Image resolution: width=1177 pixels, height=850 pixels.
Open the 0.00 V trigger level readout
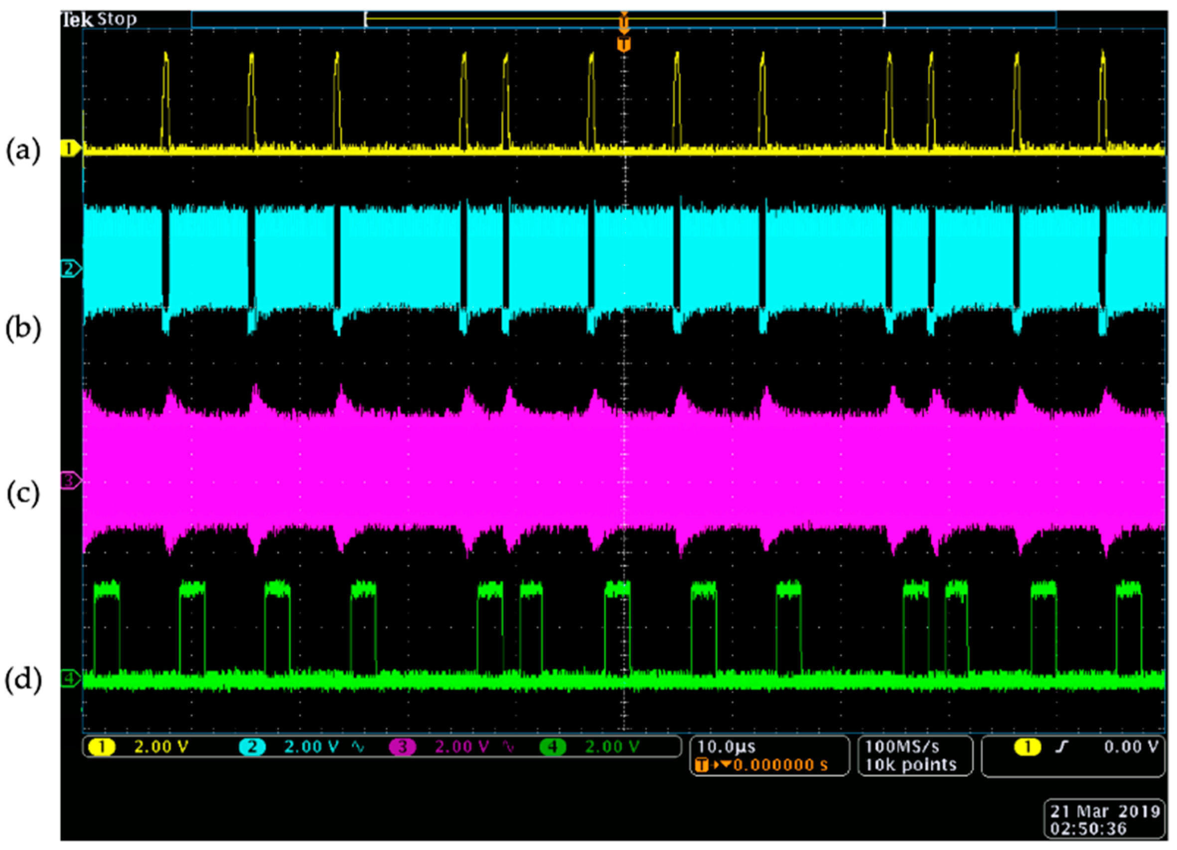click(x=1130, y=747)
